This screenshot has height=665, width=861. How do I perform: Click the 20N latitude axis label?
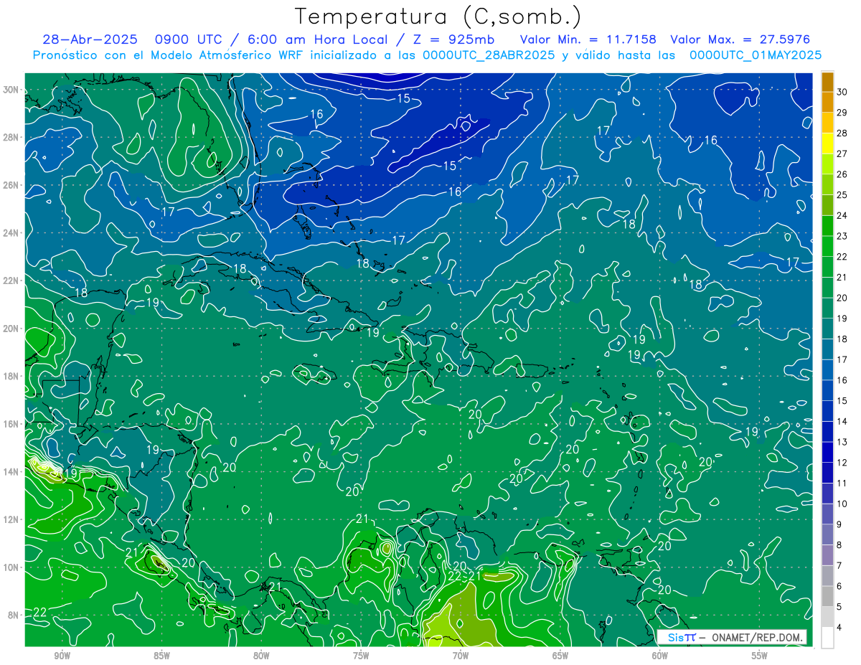[x=11, y=329]
